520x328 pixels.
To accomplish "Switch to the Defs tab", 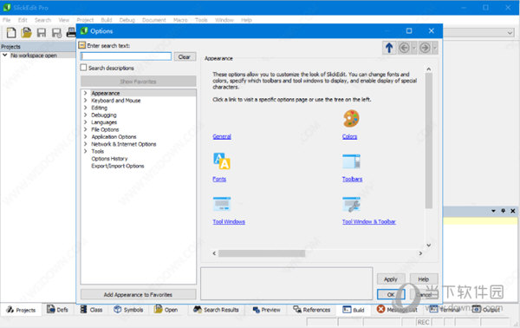I will point(57,310).
